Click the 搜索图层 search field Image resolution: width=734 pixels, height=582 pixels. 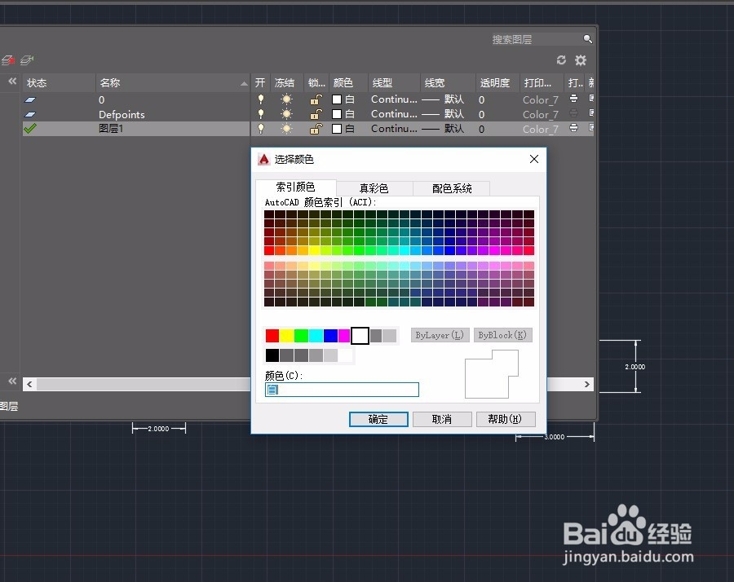(536, 39)
